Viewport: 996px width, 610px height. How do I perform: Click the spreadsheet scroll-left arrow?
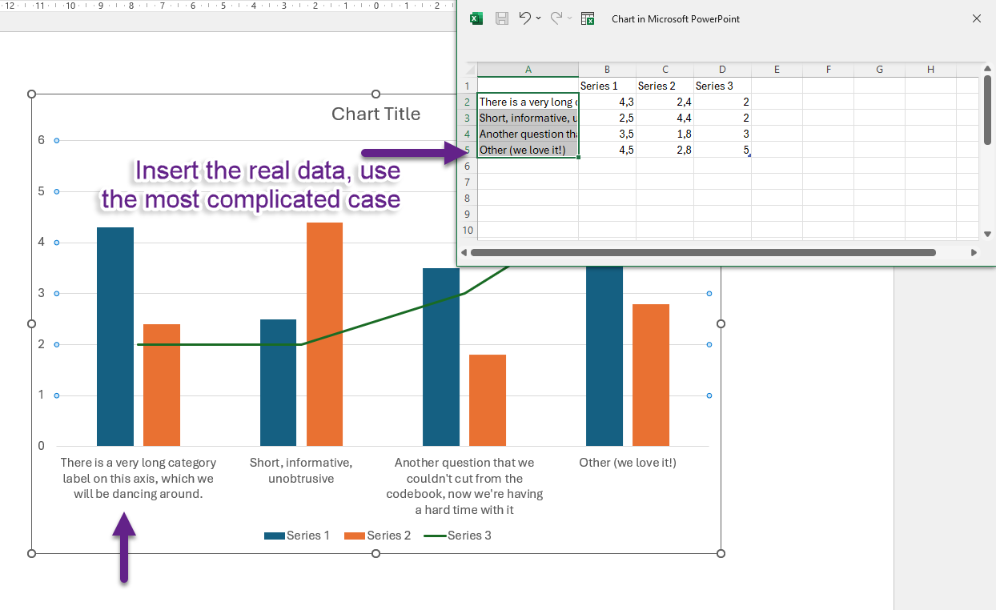pyautogui.click(x=464, y=252)
